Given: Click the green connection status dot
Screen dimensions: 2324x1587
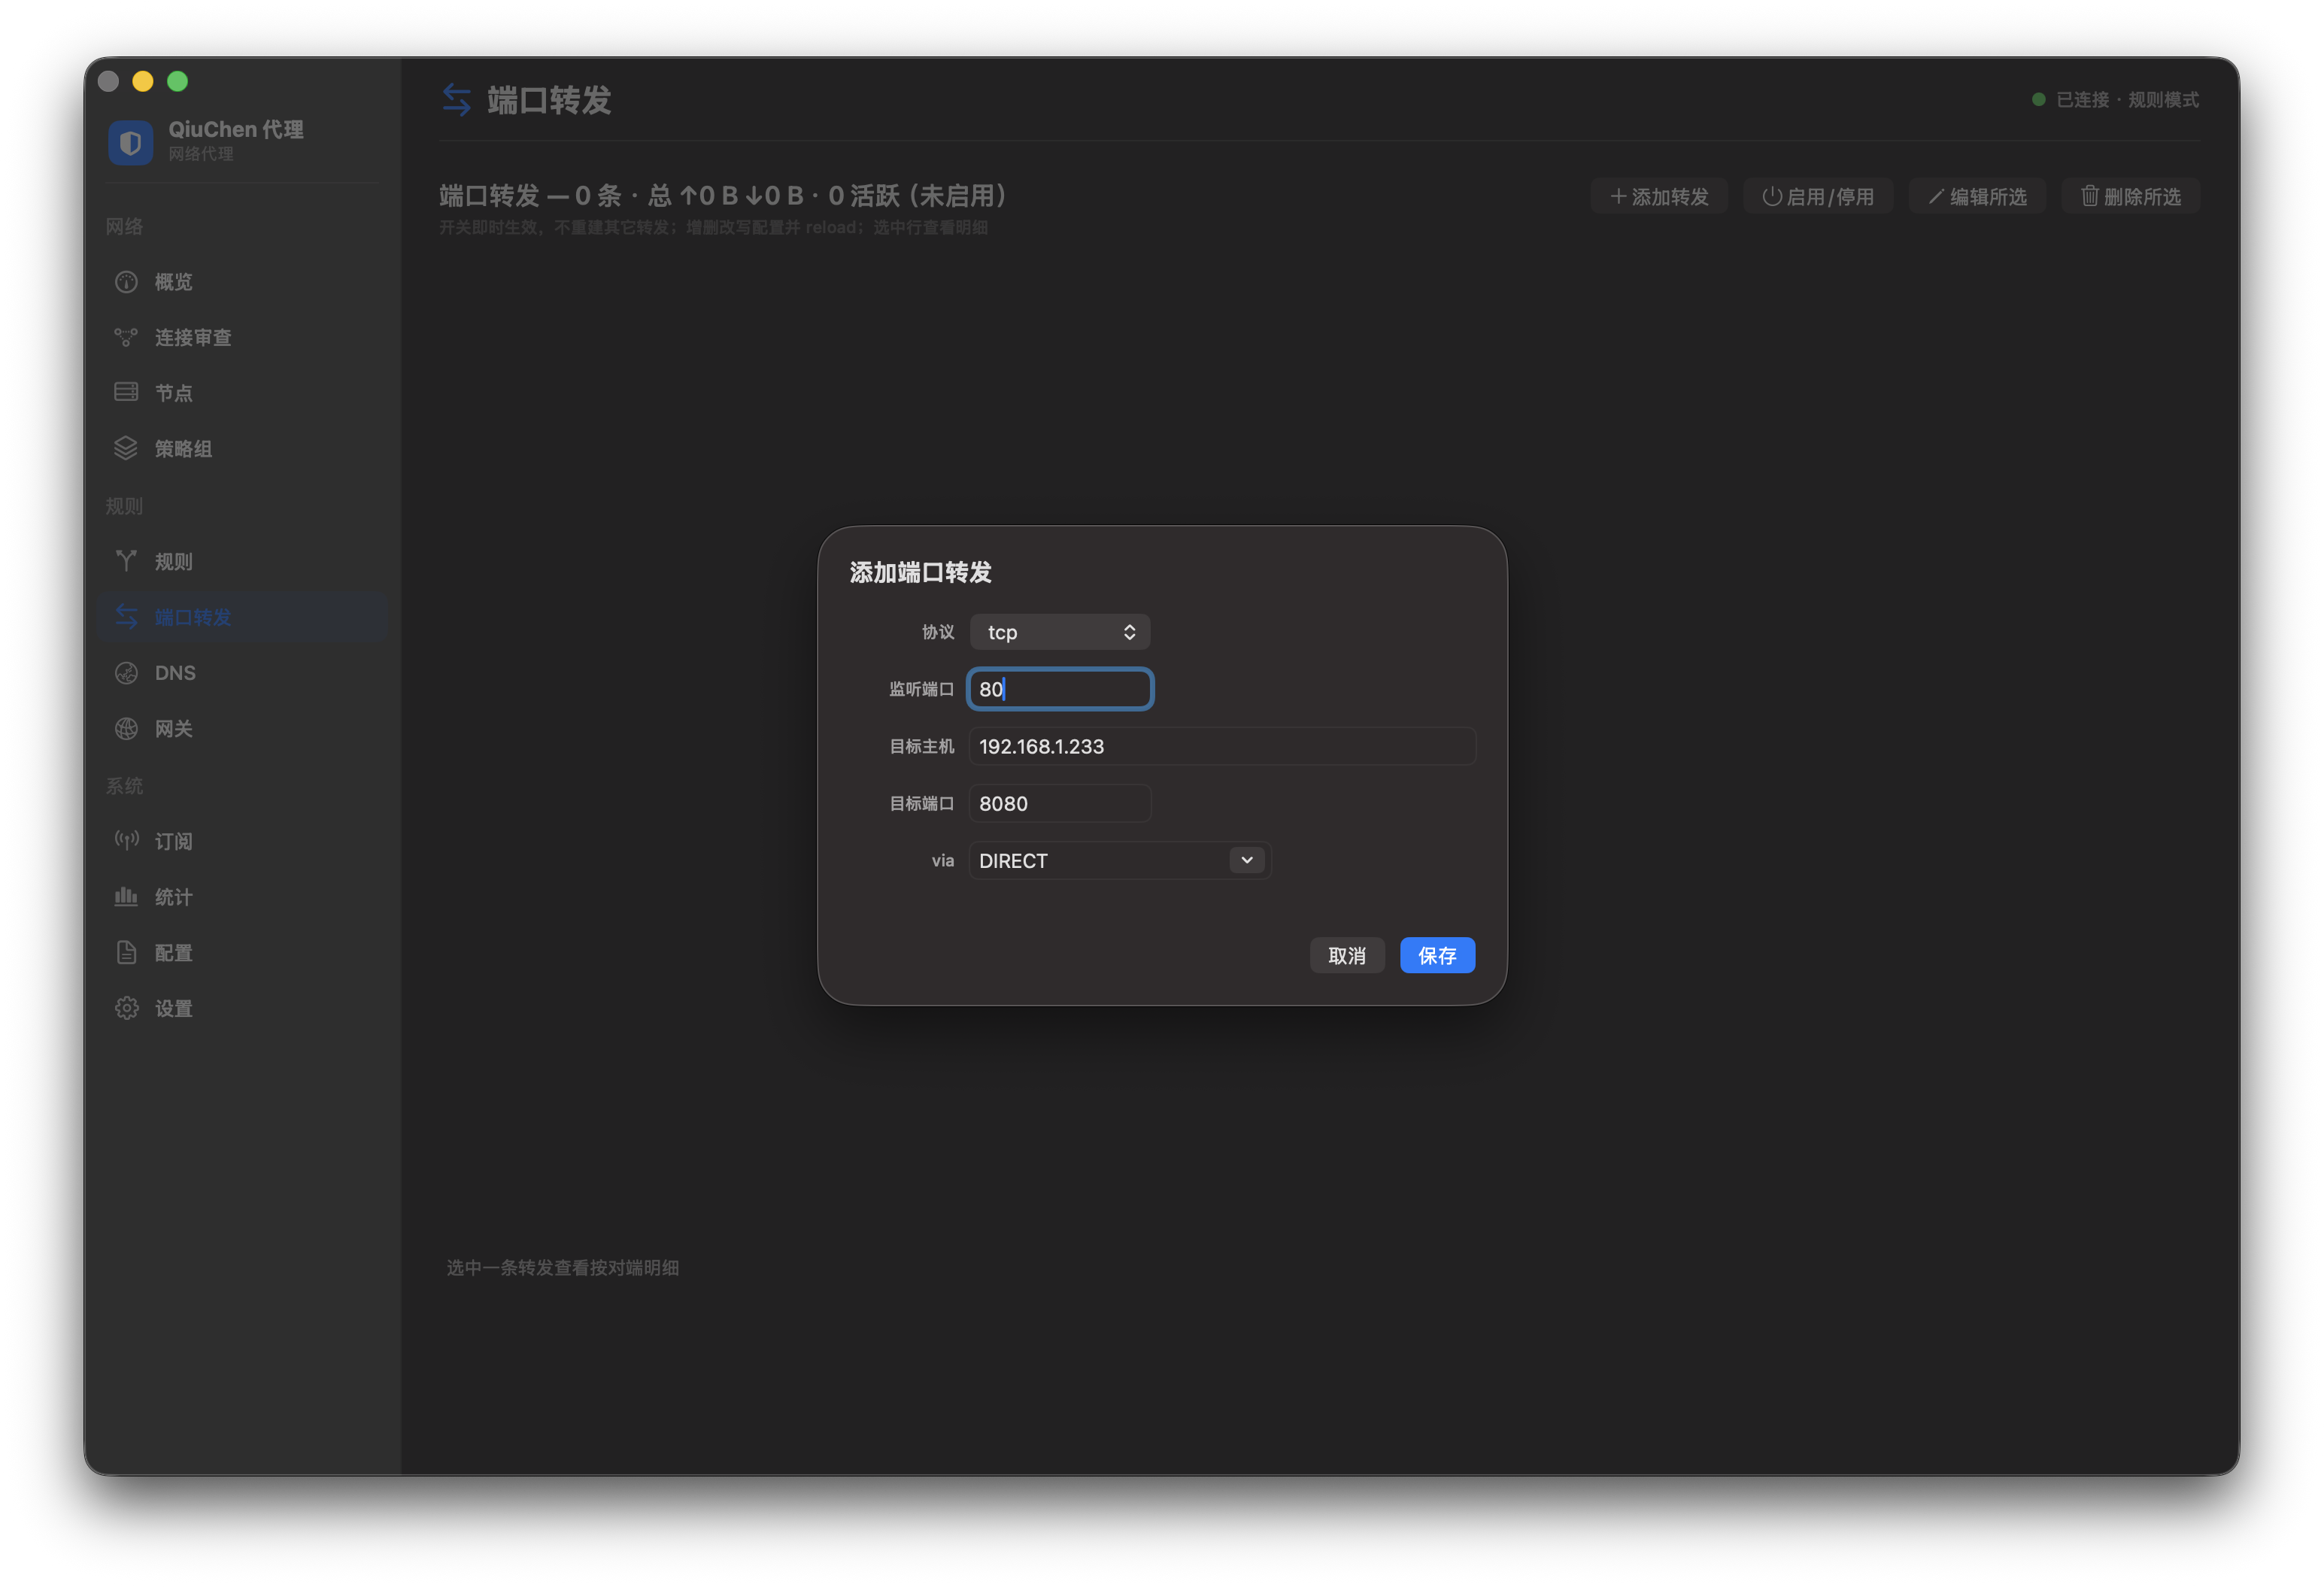Looking at the screenshot, I should (x=2039, y=99).
